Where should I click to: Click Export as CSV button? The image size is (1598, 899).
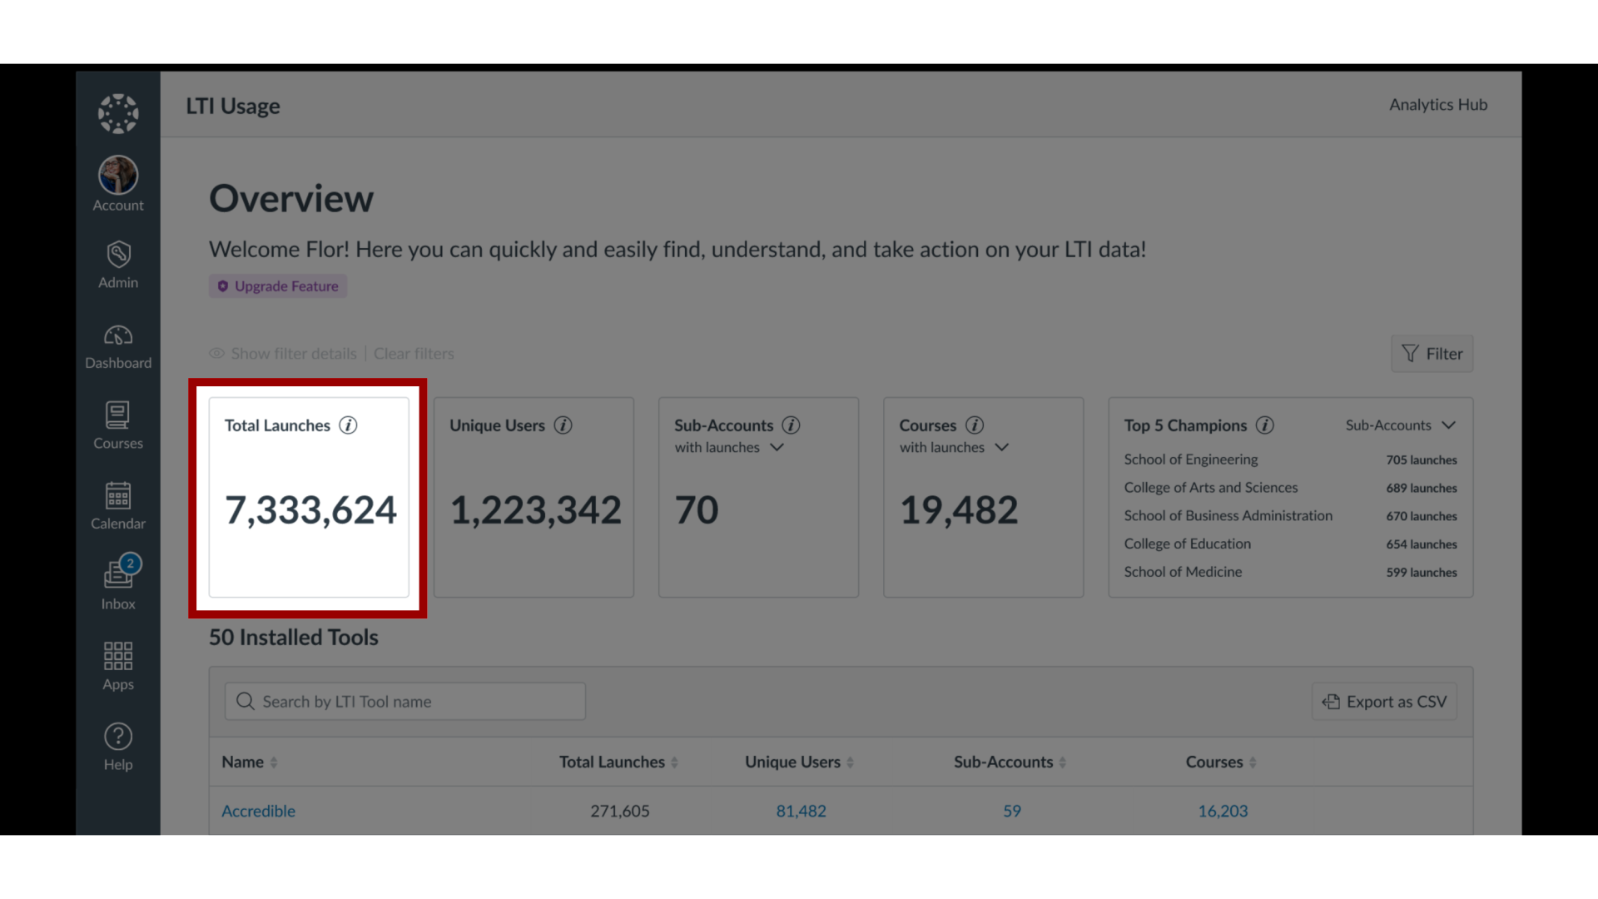coord(1385,700)
